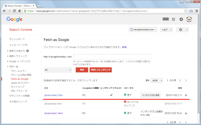The height and width of the screenshot is (125, 201).
Task: Click the 2015/11/26 17:11 date cell
Action: (173, 104)
